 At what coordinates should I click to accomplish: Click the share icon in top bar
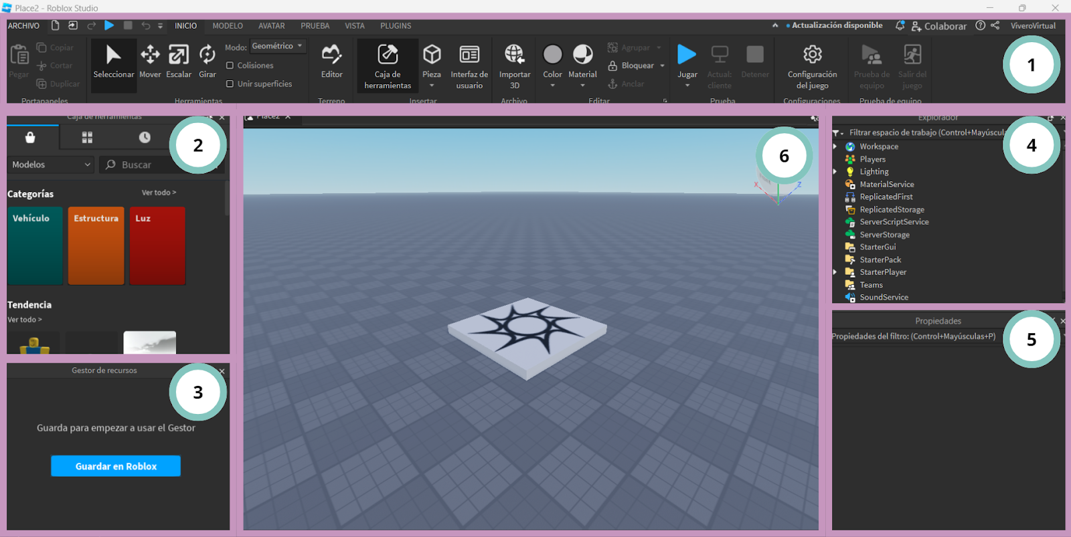(995, 25)
